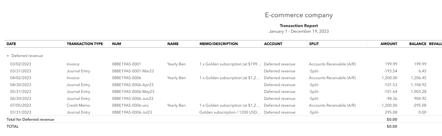Click the Total for Deferred revenue row

(x=221, y=120)
